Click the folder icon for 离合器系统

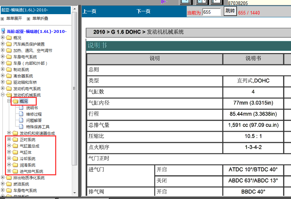click(x=9, y=76)
